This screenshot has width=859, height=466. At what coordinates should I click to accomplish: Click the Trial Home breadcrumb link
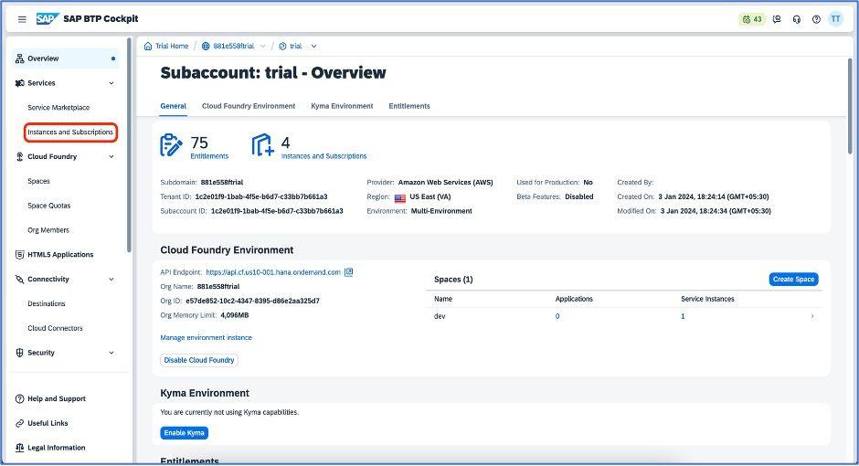pyautogui.click(x=172, y=46)
